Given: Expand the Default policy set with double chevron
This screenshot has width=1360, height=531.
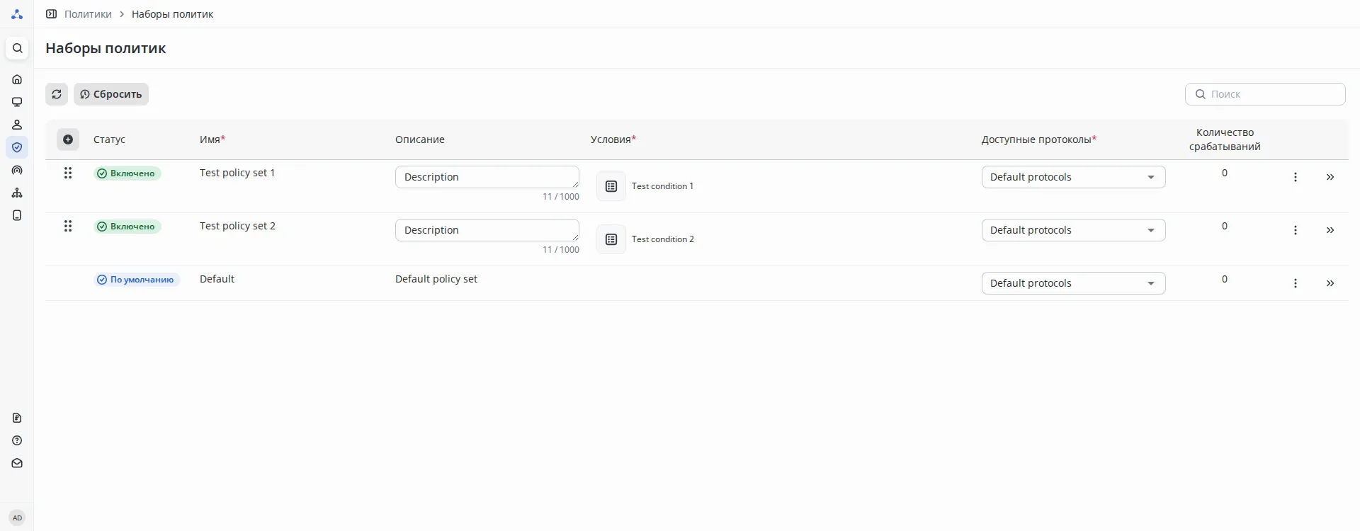Looking at the screenshot, I should click(1330, 283).
